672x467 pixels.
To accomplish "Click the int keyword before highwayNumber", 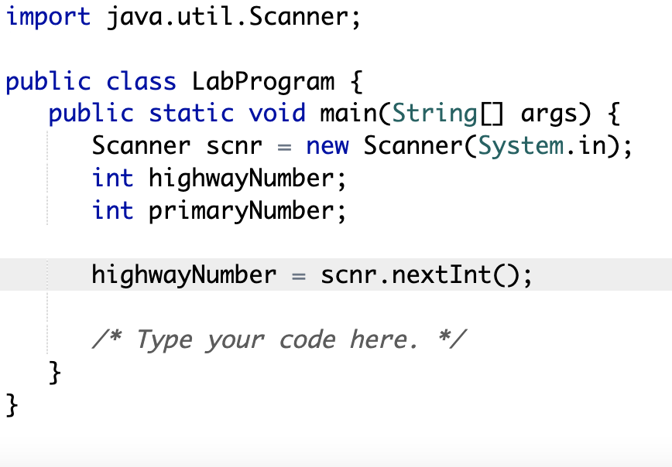I will coord(112,178).
